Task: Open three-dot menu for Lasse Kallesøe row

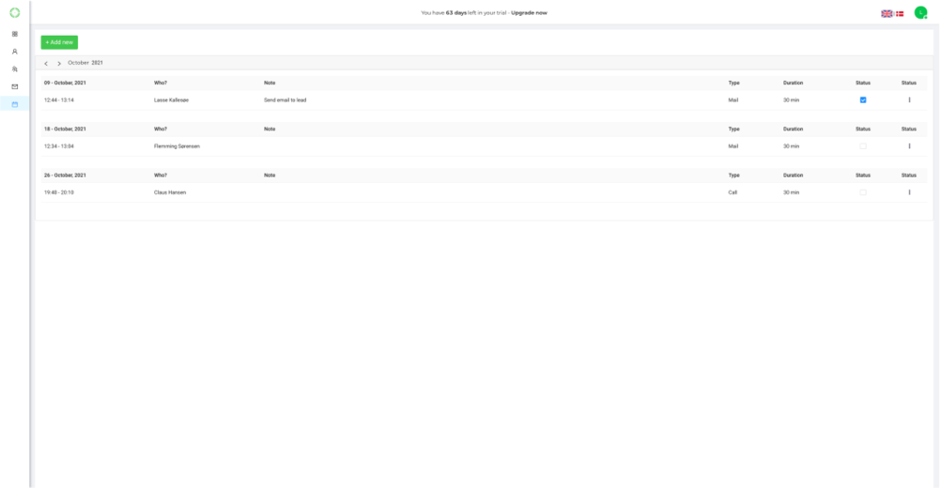Action: (909, 99)
